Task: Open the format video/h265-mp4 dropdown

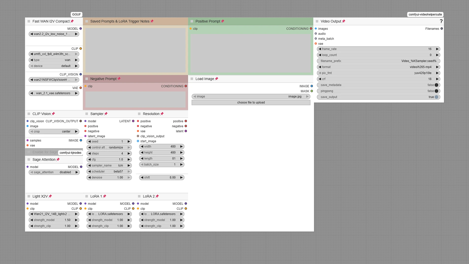Action: coord(379,67)
